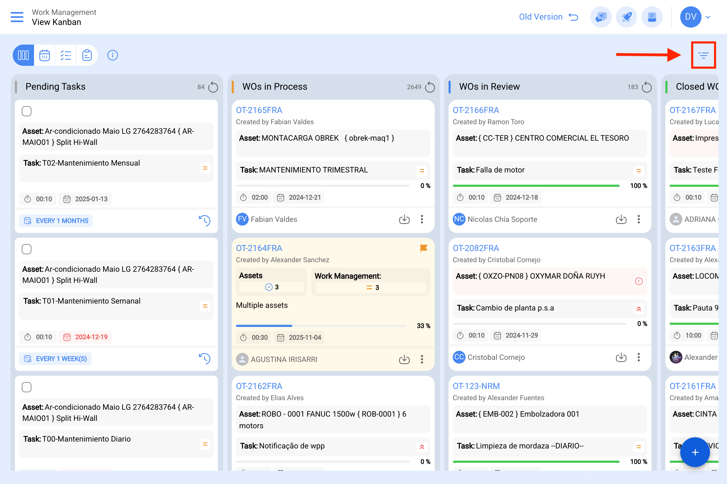Click the Pending Tasks column title
Image resolution: width=727 pixels, height=484 pixels.
point(55,87)
